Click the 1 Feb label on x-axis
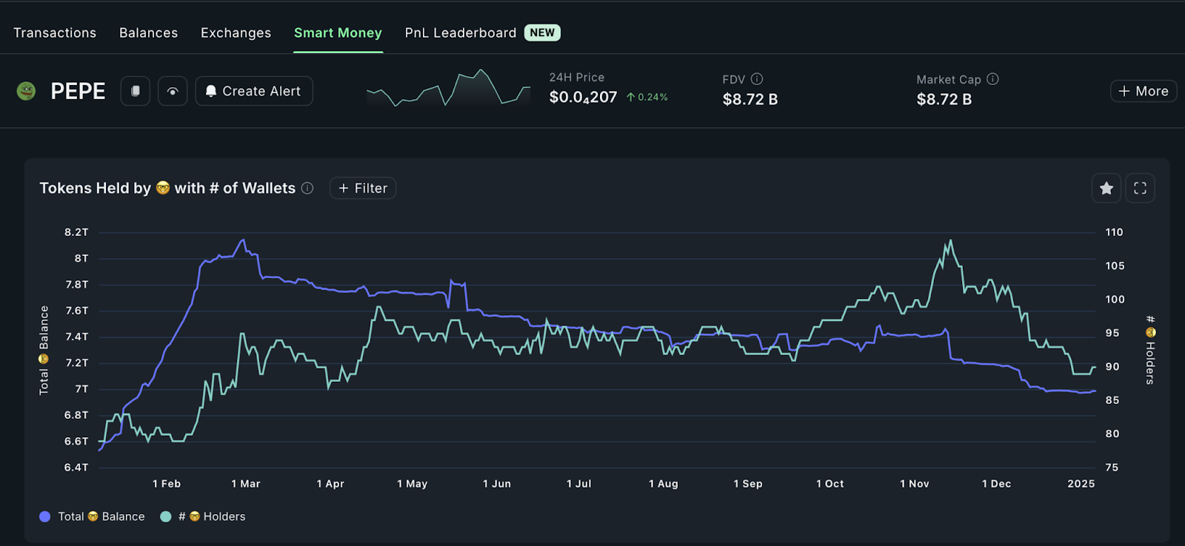1185x546 pixels. coord(167,484)
